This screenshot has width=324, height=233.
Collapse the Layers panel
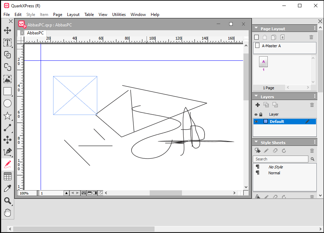click(256, 96)
